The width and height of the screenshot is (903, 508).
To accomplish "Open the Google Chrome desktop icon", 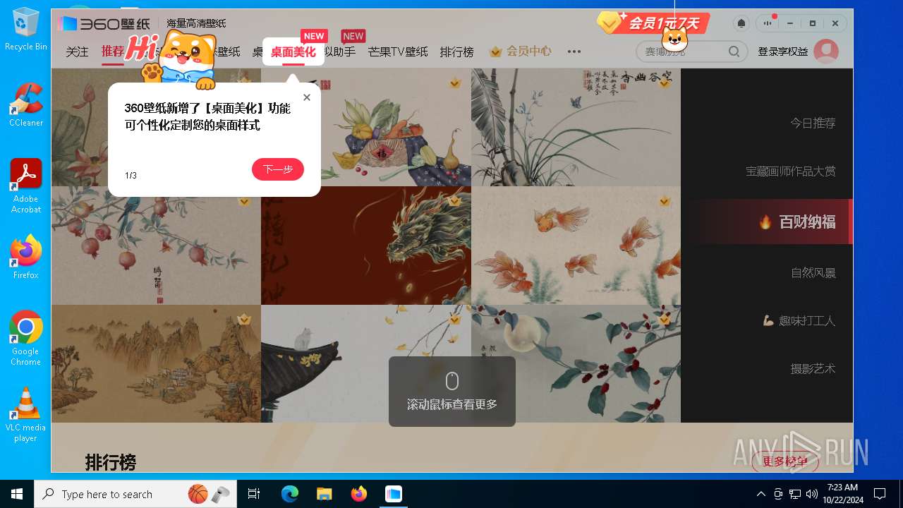I will 25,339.
